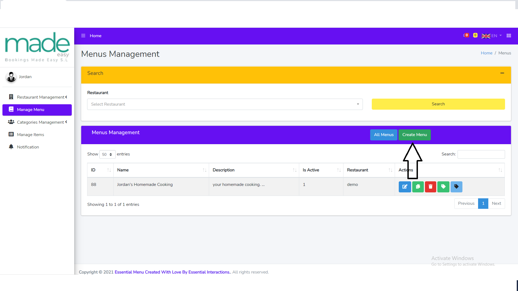Go to the Previous table page
This screenshot has width=518, height=291.
[466, 203]
